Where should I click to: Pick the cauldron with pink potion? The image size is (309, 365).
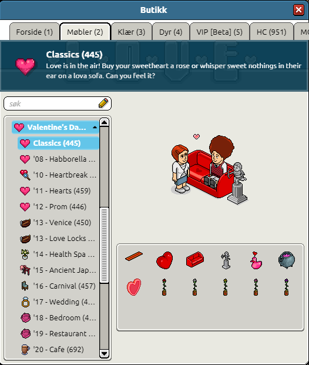[x=287, y=260]
